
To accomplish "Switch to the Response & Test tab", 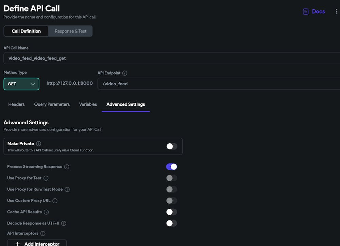I will click(71, 31).
